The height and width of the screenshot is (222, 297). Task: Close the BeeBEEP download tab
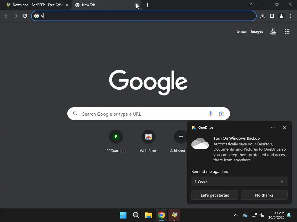point(67,5)
